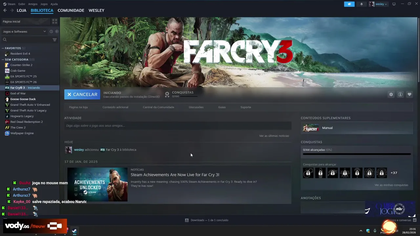This screenshot has width=420, height=236.
Task: Select Grand Theft Auto V Enhanced
Action: (x=30, y=105)
